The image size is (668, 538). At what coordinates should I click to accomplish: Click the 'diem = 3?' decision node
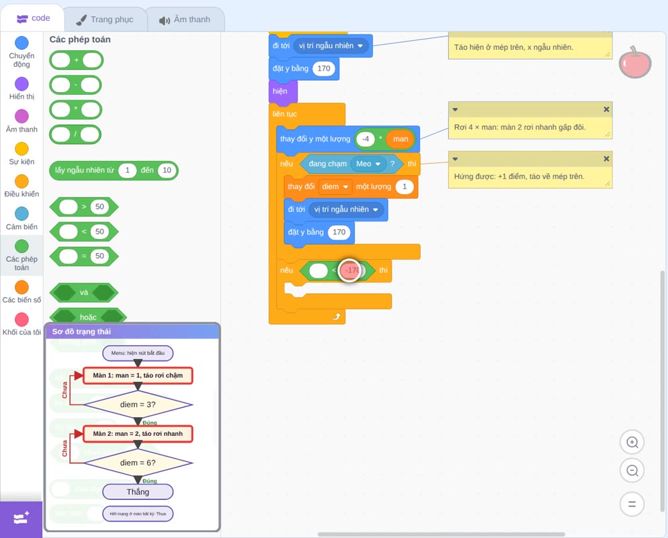pos(138,405)
